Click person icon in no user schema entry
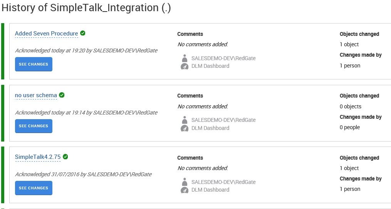The width and height of the screenshot is (391, 209). 185,120
